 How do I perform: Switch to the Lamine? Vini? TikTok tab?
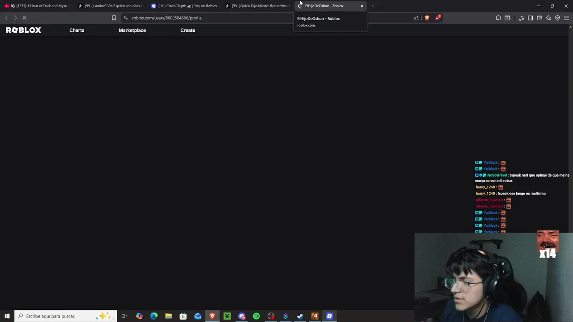click(111, 6)
